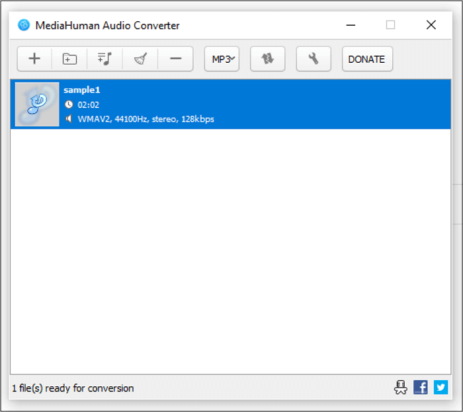Clear the list with the broom icon

(x=140, y=59)
